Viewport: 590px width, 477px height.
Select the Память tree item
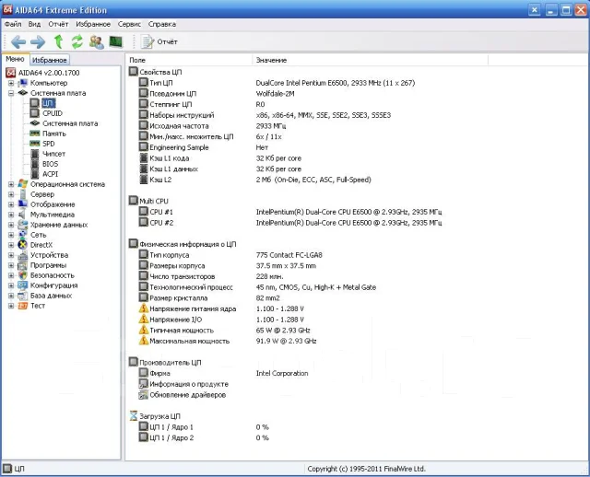pyautogui.click(x=54, y=134)
